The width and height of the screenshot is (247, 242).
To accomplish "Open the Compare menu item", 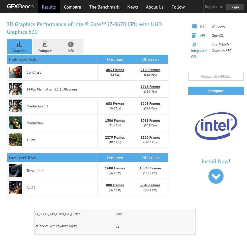I will click(x=73, y=7).
